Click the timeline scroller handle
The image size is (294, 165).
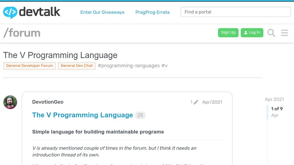click(x=267, y=112)
